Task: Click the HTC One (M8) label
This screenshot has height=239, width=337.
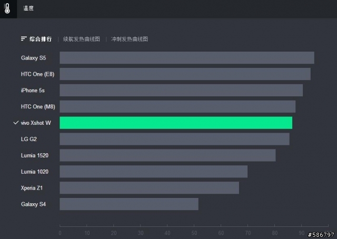Action: pos(38,107)
